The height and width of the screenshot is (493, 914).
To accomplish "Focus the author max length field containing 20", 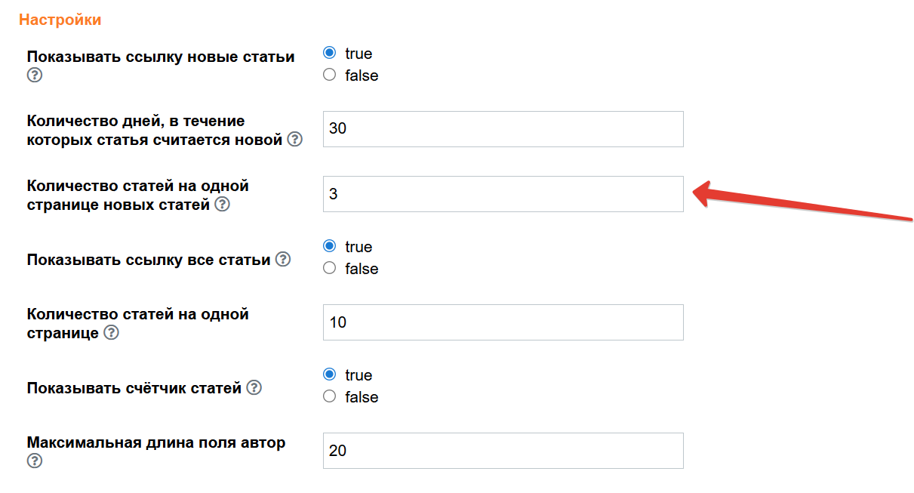I will click(x=503, y=451).
